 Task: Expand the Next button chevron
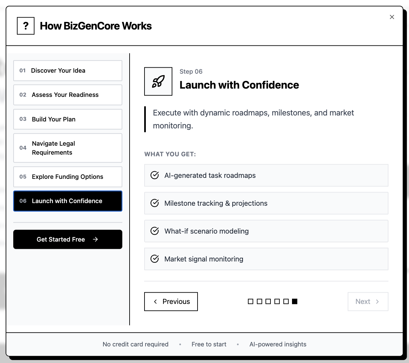click(377, 302)
